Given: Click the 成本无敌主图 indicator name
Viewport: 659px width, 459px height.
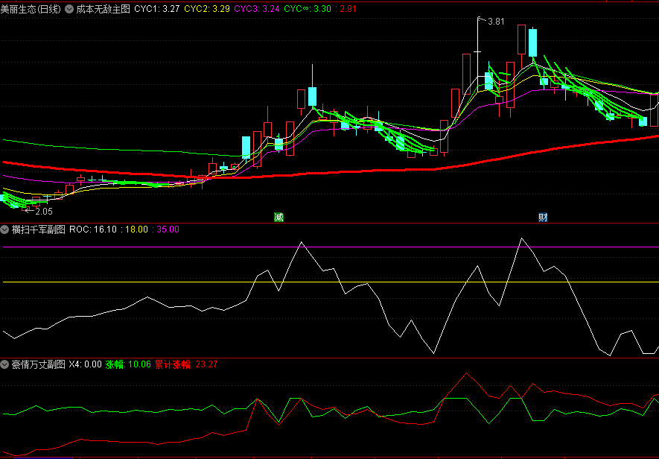Looking at the screenshot, I should (103, 9).
